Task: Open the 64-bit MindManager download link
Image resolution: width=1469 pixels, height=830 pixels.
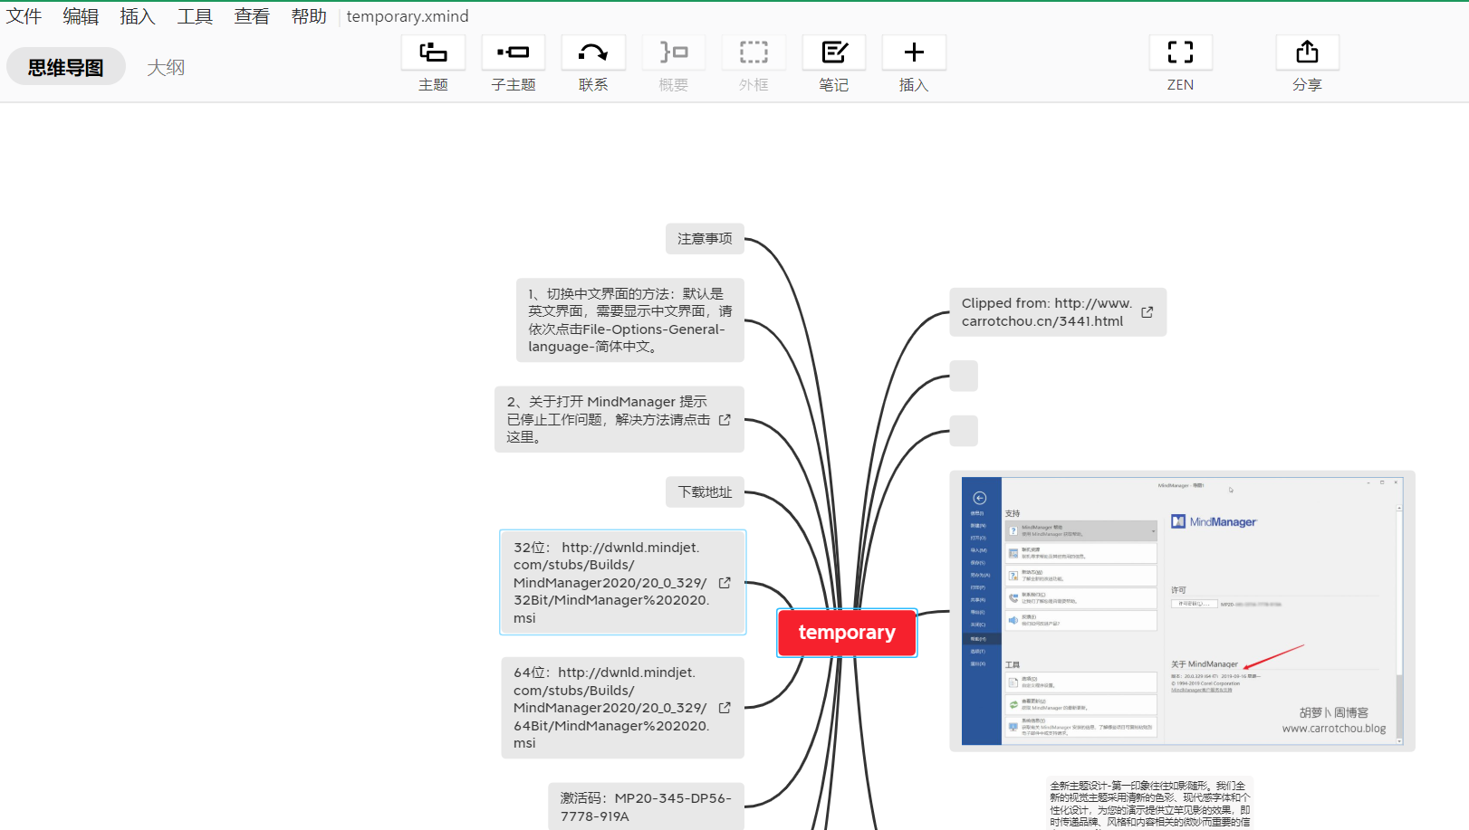Action: click(x=725, y=707)
